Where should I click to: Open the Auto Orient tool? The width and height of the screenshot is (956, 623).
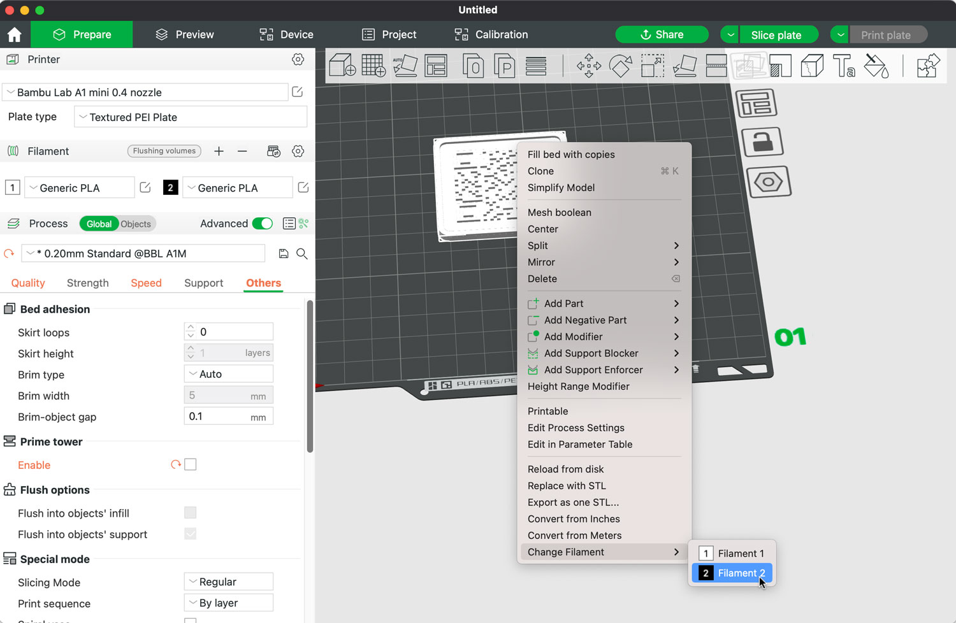406,66
